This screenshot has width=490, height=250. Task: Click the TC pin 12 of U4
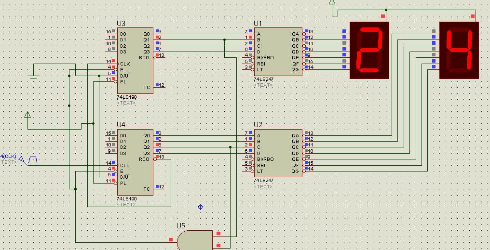pos(159,189)
